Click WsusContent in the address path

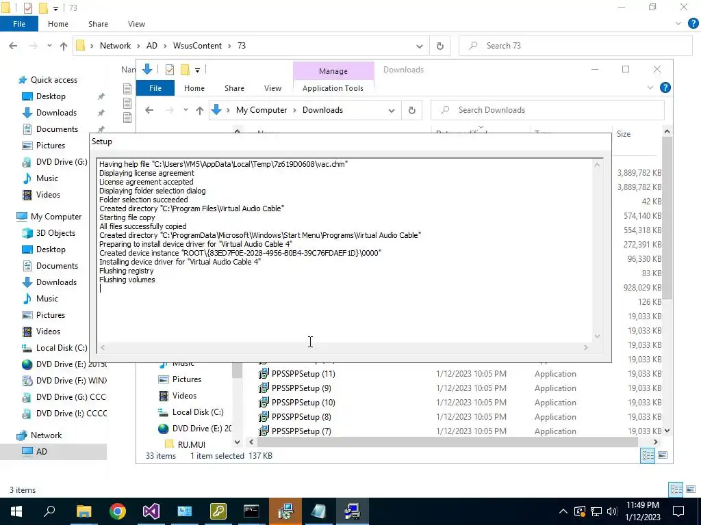197,46
